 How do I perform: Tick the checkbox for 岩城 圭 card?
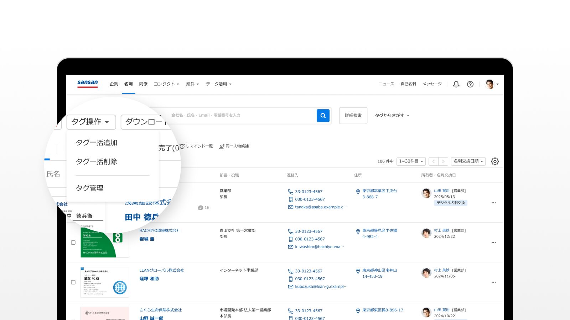(73, 242)
